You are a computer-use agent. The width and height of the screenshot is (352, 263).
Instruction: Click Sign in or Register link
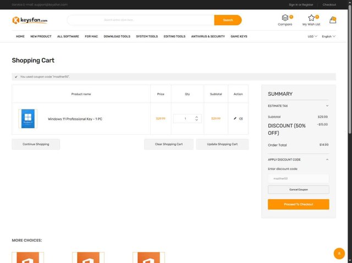pyautogui.click(x=301, y=5)
